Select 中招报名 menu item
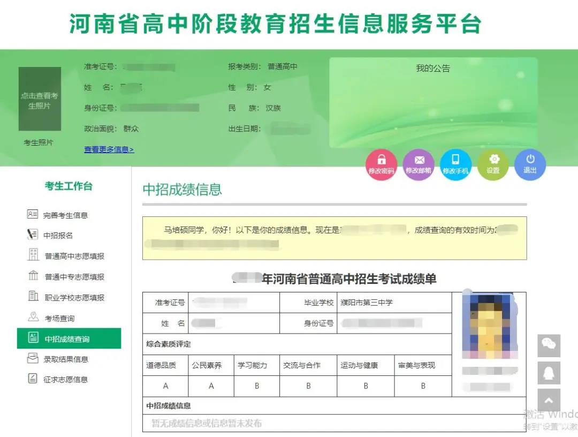 click(x=58, y=235)
